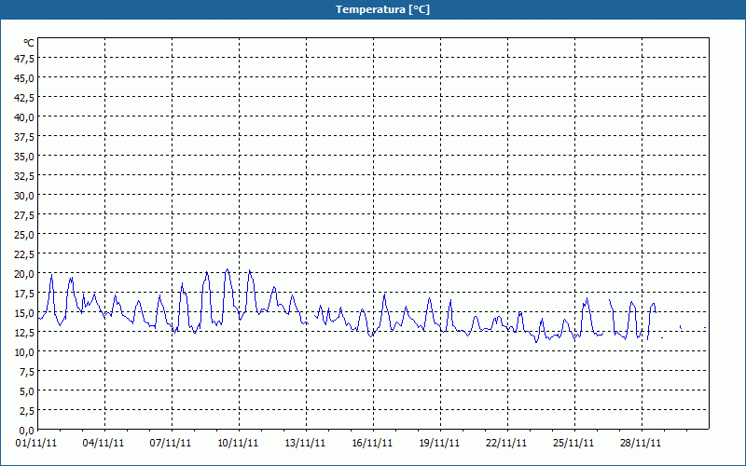The width and height of the screenshot is (746, 466).
Task: Select the 12,5 y-axis label
Action: tap(25, 333)
